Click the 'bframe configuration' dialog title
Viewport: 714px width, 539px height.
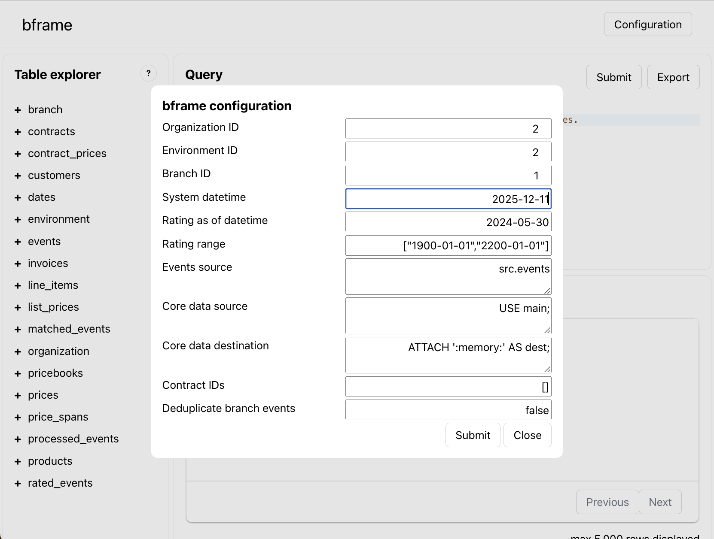[227, 106]
